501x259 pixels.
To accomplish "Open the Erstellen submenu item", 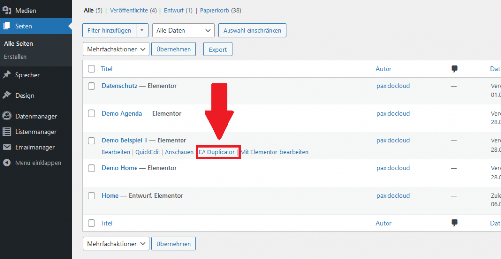I will 15,57.
